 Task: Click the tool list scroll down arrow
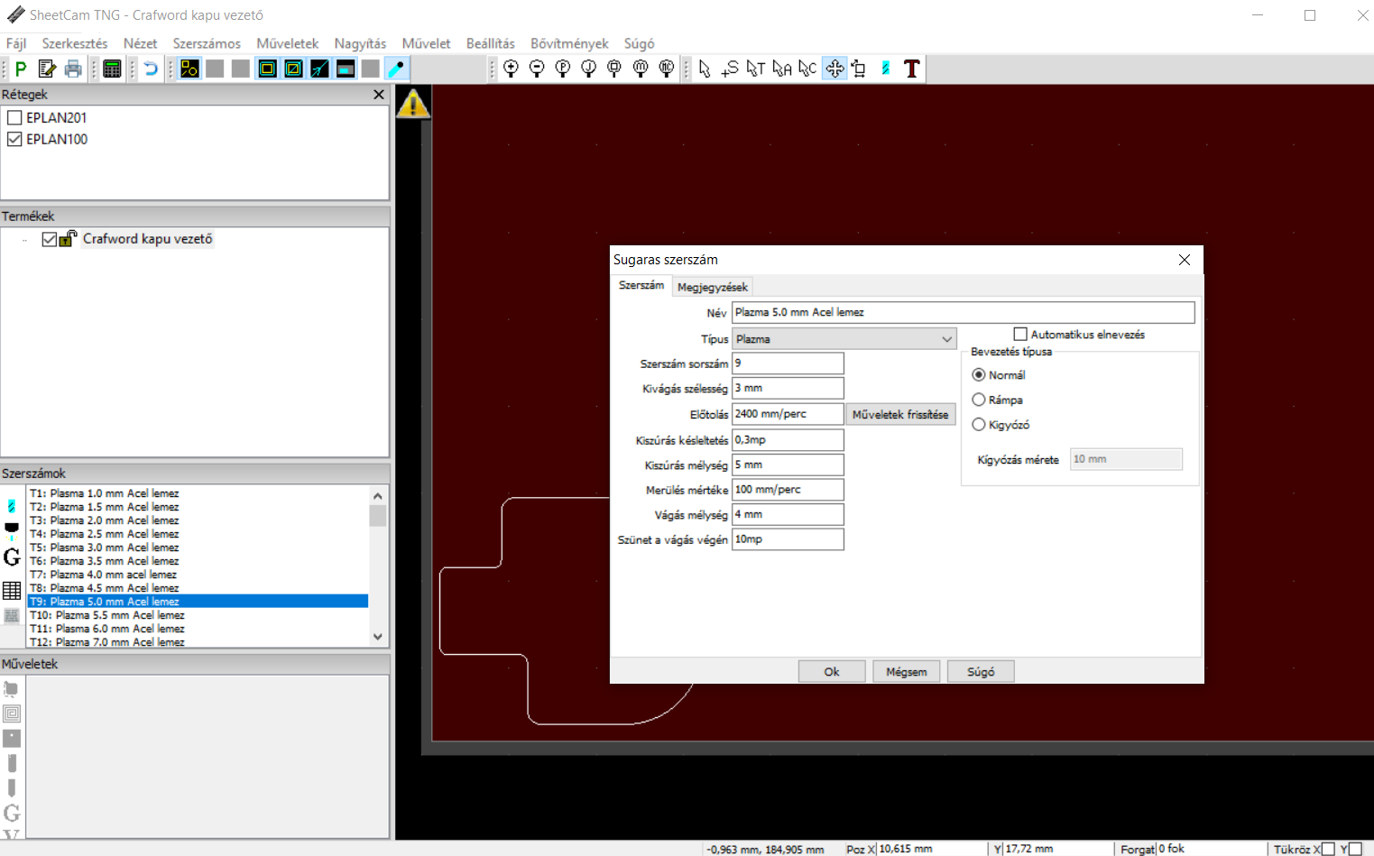coord(378,637)
